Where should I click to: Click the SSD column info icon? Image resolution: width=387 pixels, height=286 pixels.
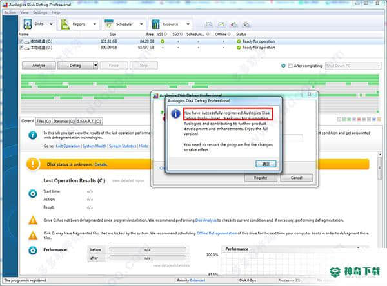[x=181, y=34]
